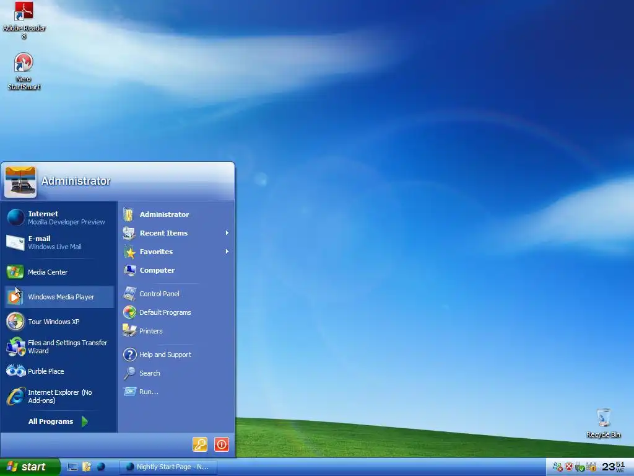Click the yellow key lock button
This screenshot has width=634, height=476.
point(200,444)
